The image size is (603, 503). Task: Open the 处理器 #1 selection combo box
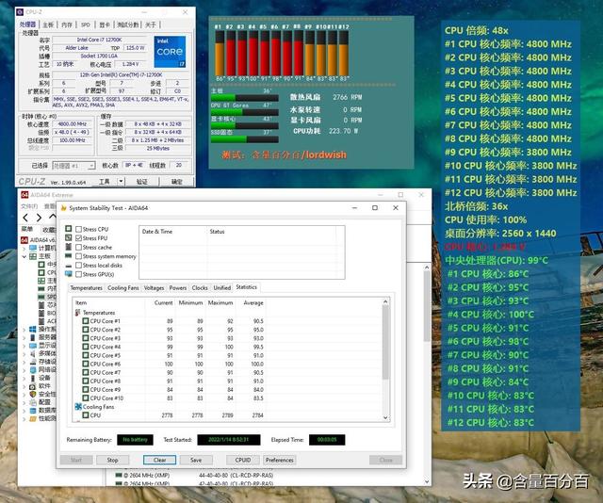73,166
